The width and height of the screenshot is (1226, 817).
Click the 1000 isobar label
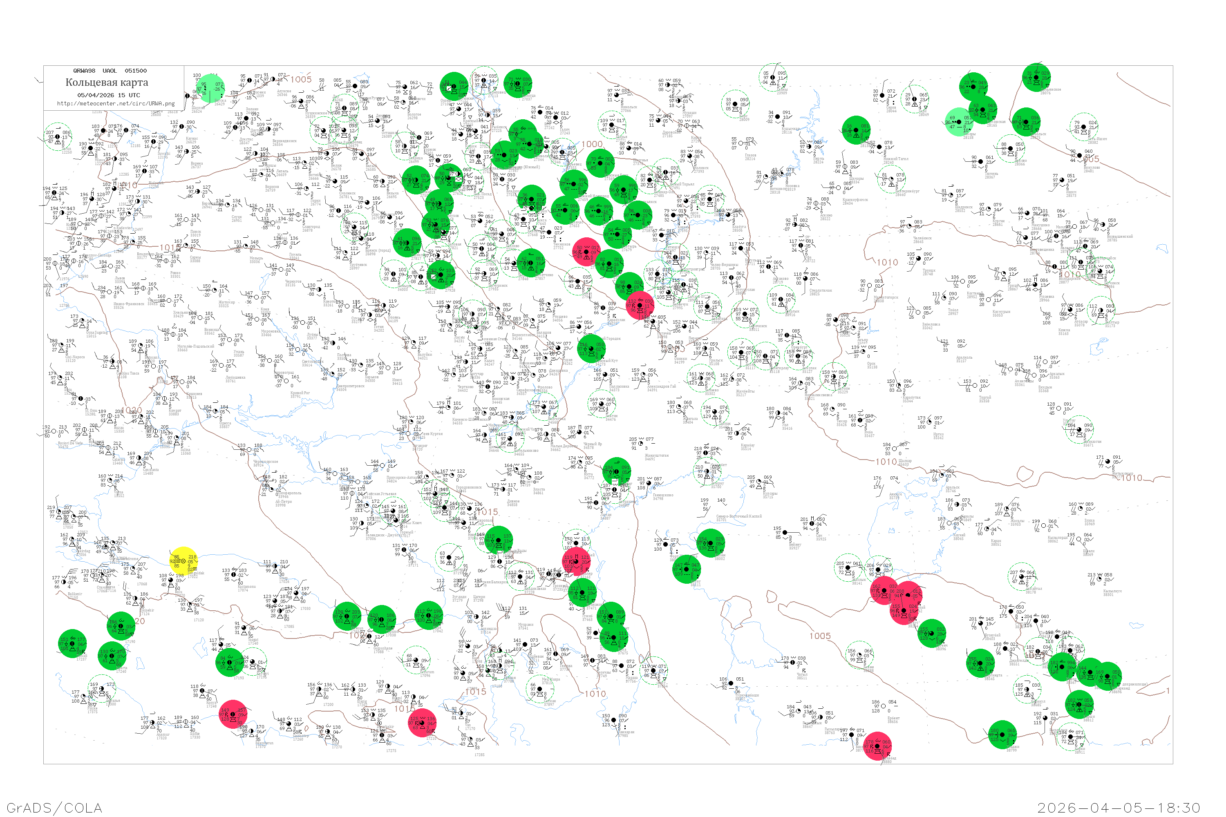[x=592, y=144]
